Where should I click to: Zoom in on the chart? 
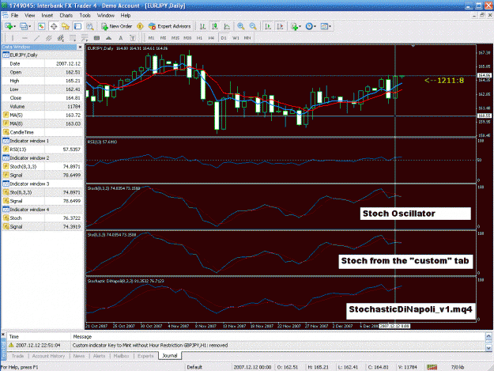[241, 26]
